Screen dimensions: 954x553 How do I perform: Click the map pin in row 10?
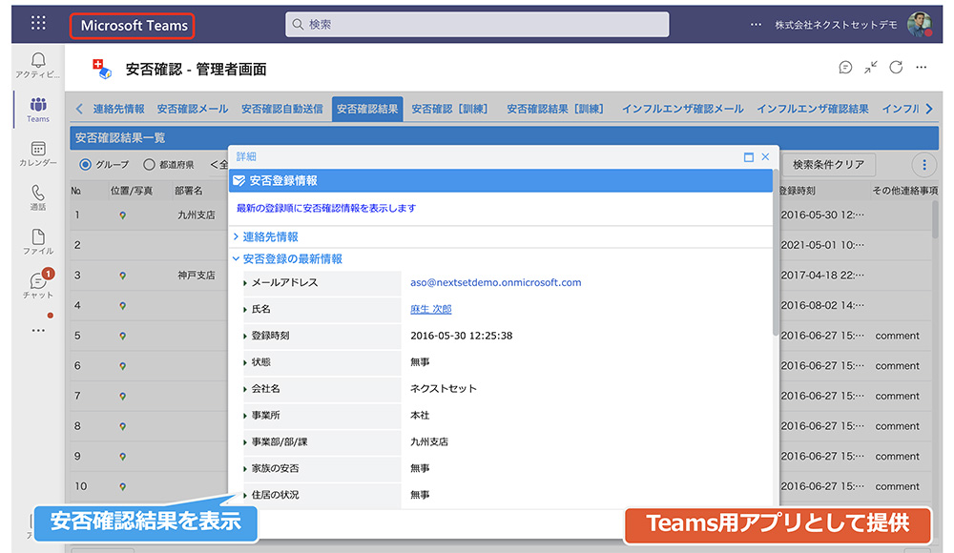coord(122,486)
